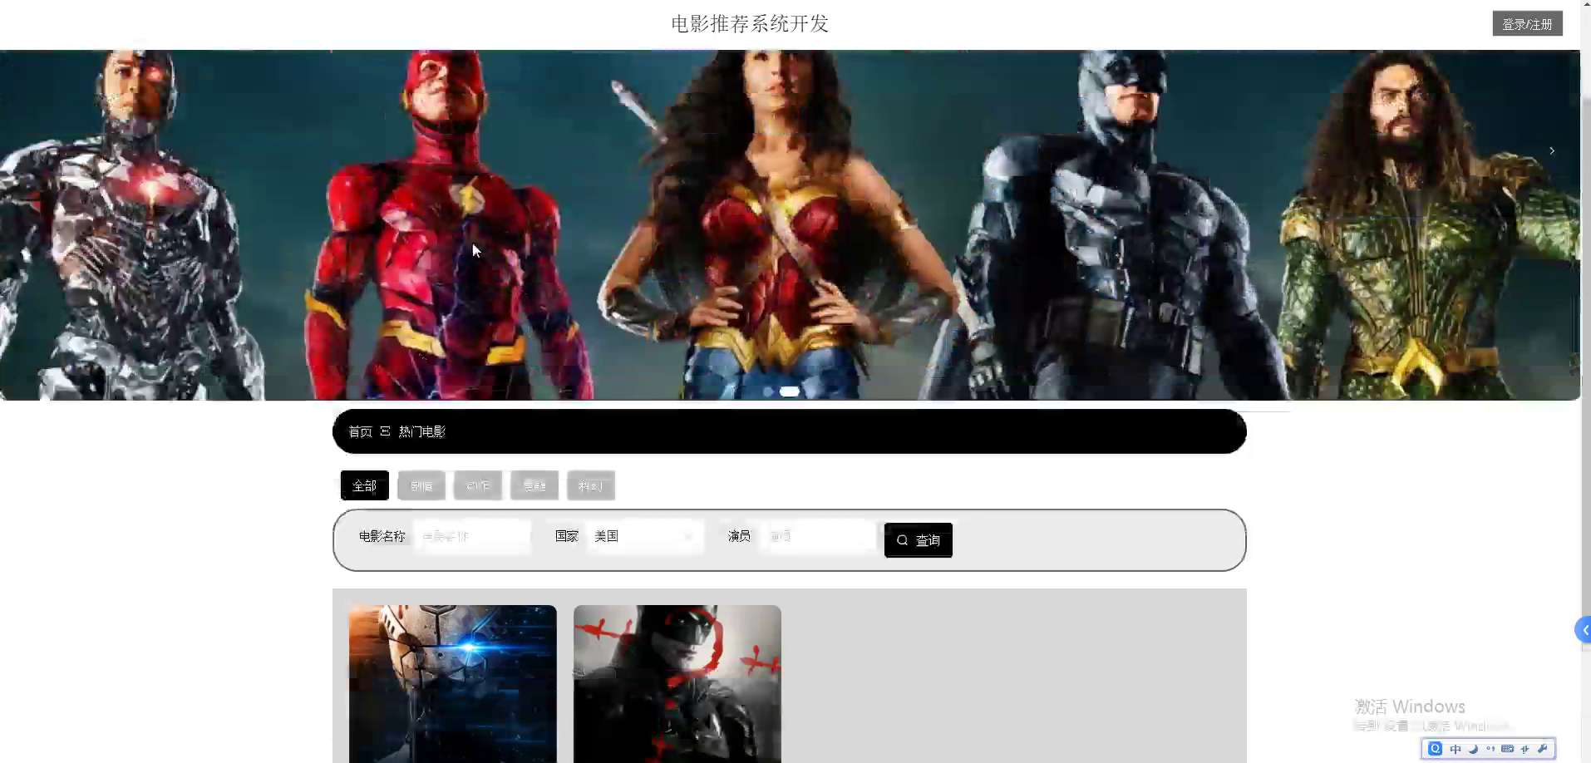The image size is (1591, 763).
Task: Click the blue side panel expand arrow
Action: click(x=1584, y=630)
